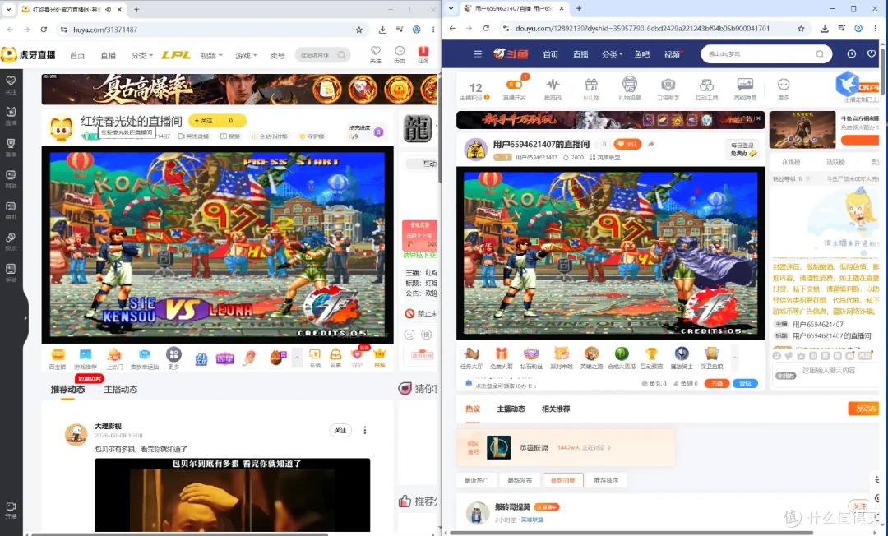Collapse Douyu gift bar with up chevron

pyautogui.click(x=734, y=358)
